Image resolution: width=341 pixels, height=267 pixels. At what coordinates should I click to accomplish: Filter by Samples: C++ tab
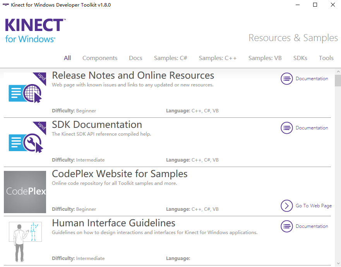[x=218, y=58]
